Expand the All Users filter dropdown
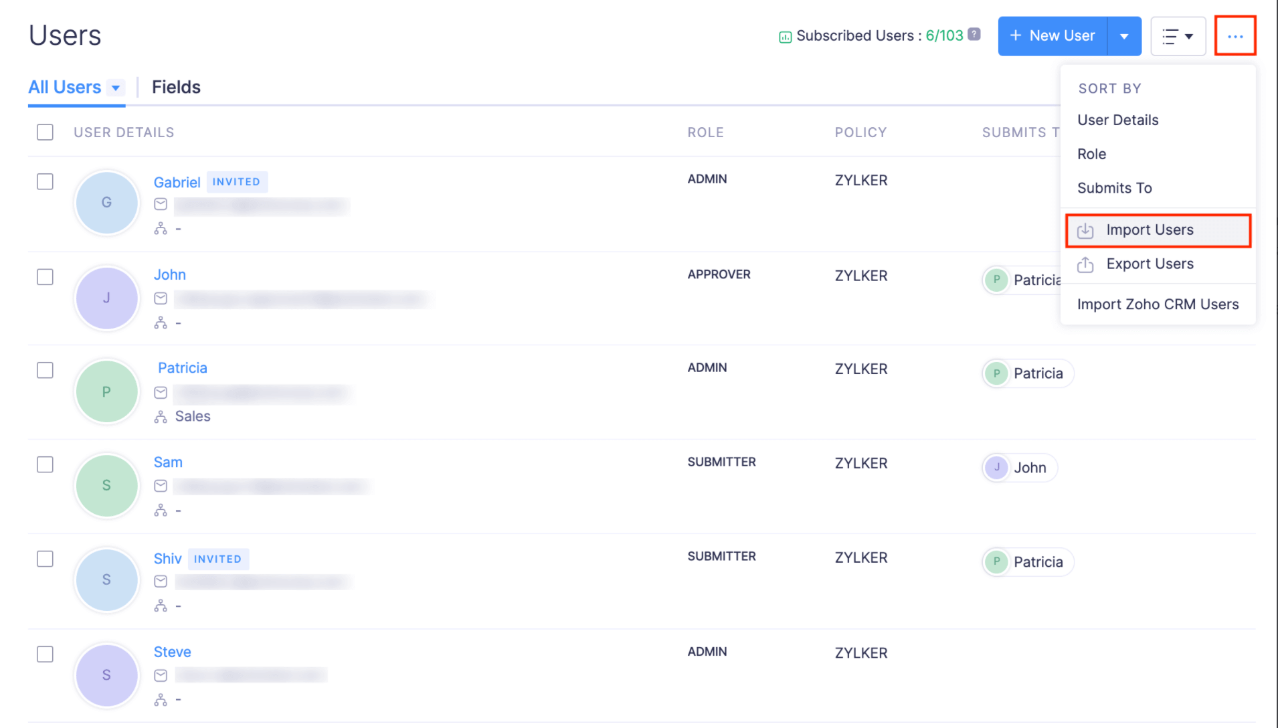Viewport: 1278px width, 728px height. click(x=116, y=88)
